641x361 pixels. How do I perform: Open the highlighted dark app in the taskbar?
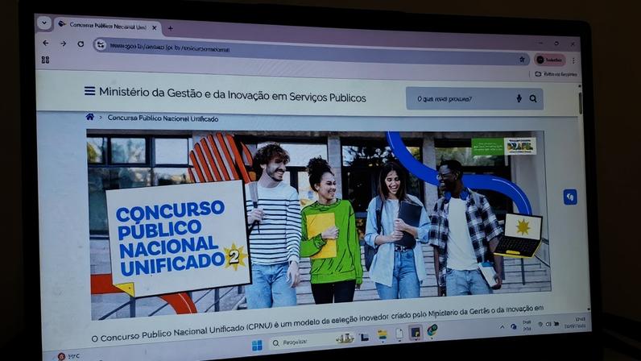pos(416,333)
